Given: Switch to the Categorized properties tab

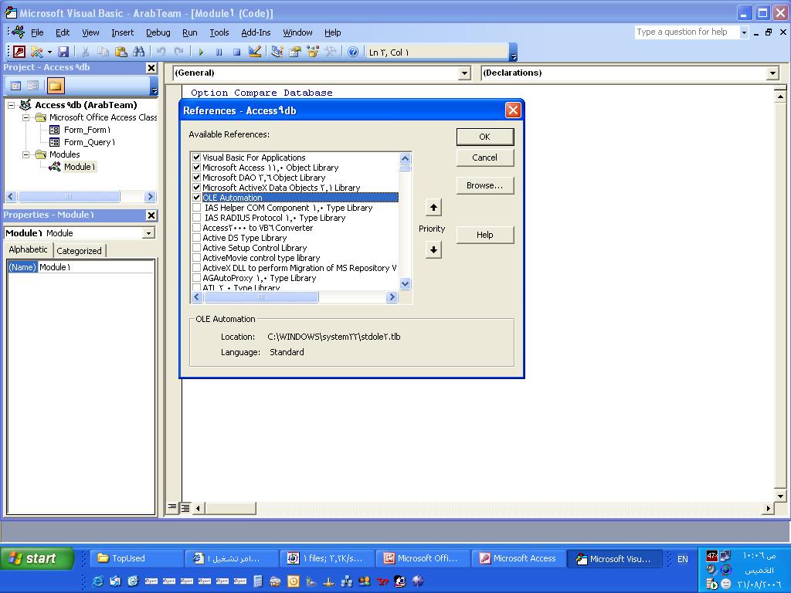Looking at the screenshot, I should point(79,251).
